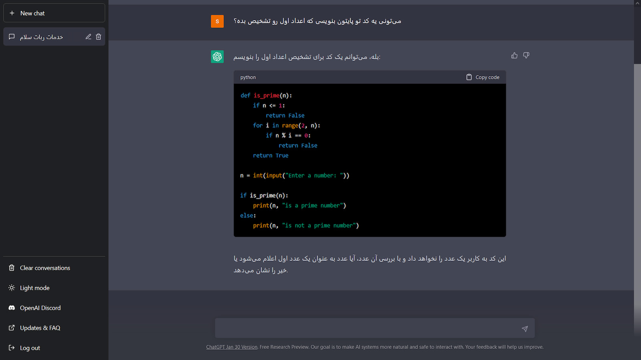The height and width of the screenshot is (360, 641).
Task: Give the response a thumbs up
Action: (x=514, y=56)
